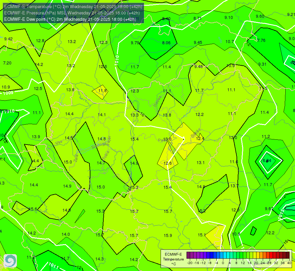Click the 9.42 temperature value

[x=8, y=39]
